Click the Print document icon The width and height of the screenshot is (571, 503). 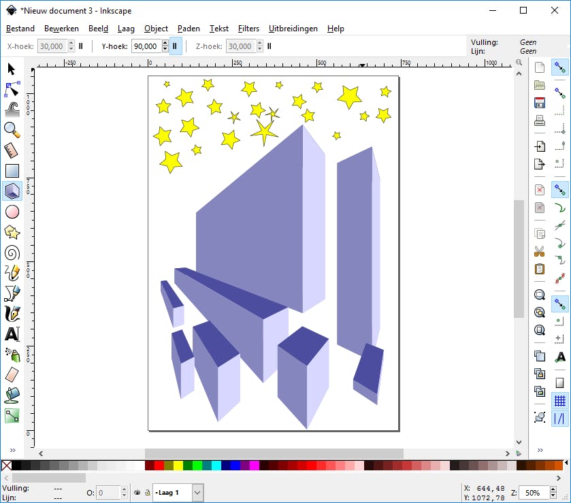pyautogui.click(x=540, y=121)
